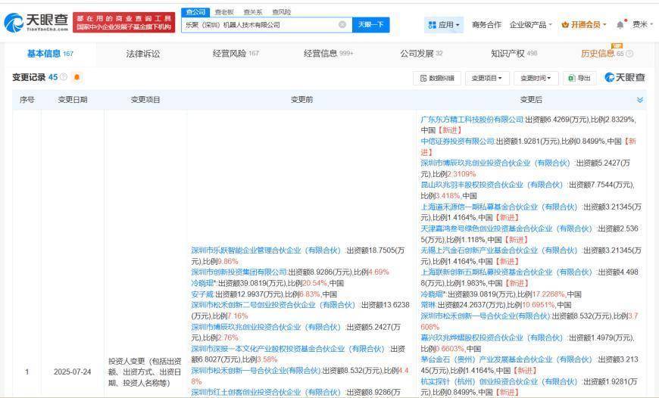This screenshot has width=659, height=398.
Task: Click the 天眼一下 search button
Action: 370,25
